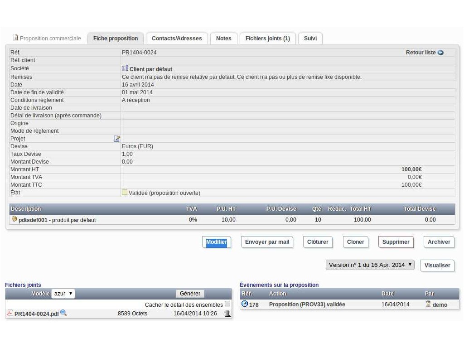Click the Visualiser button

pyautogui.click(x=437, y=266)
